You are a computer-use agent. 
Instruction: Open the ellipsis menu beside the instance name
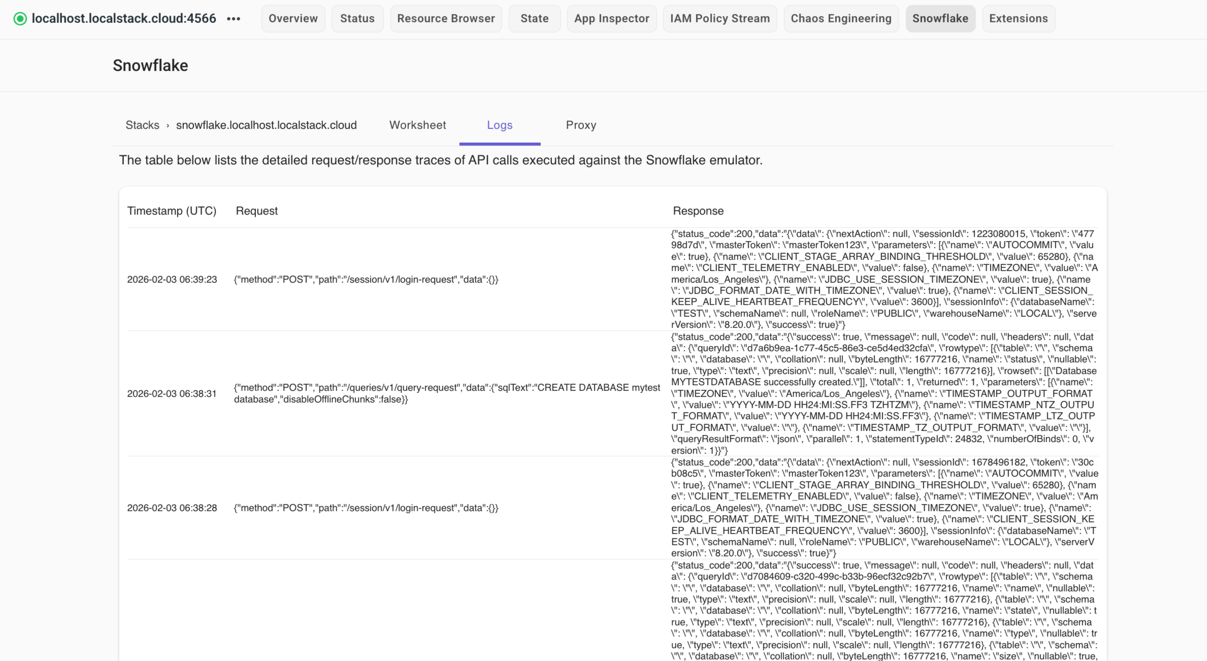(x=234, y=18)
